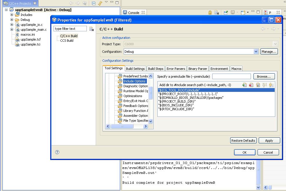Click the Apply button

(x=269, y=141)
